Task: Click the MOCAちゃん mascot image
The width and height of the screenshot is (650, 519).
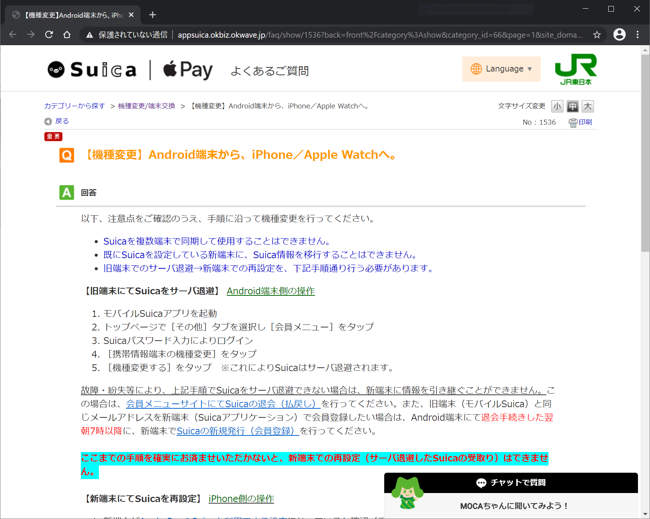Action: click(x=407, y=493)
